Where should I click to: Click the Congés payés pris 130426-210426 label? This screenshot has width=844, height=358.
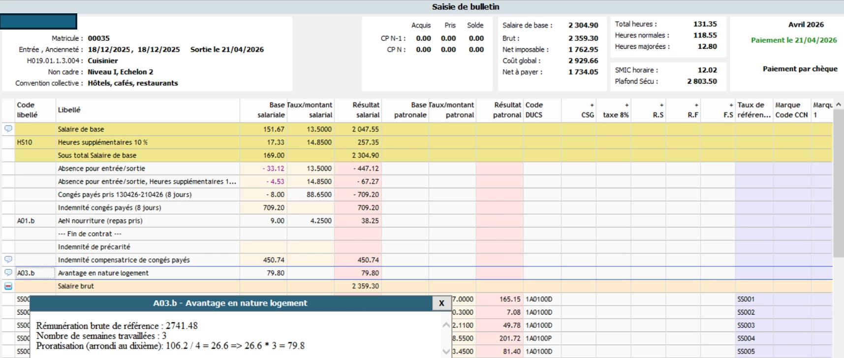125,195
